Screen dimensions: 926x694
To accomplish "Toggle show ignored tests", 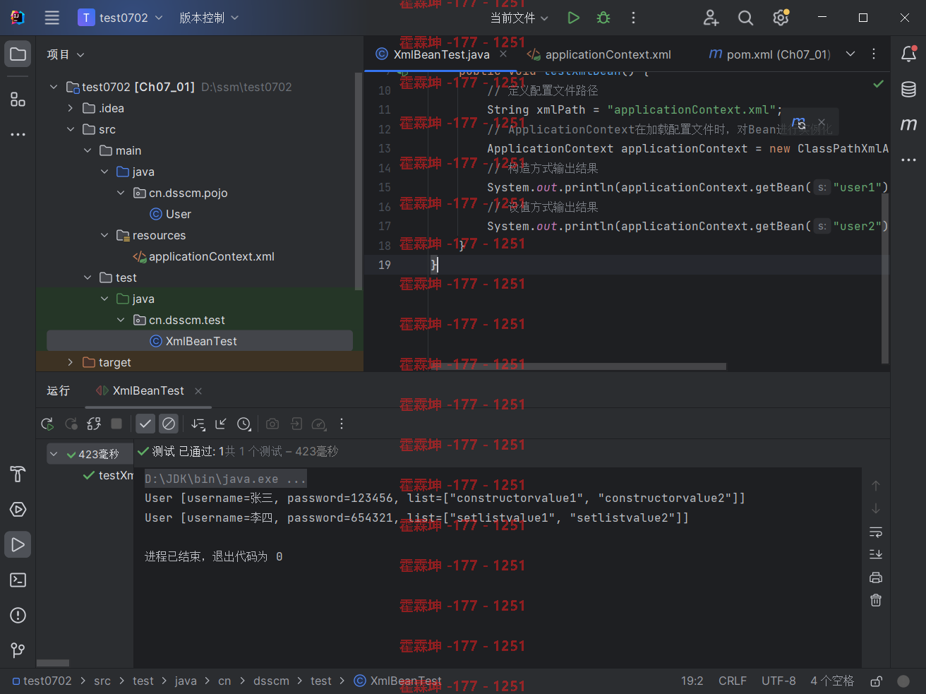I will click(x=169, y=424).
